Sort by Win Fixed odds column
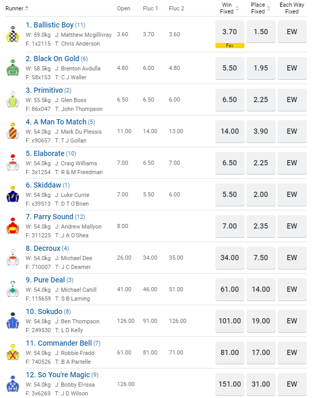Image resolution: width=314 pixels, height=398 pixels. pos(237,8)
